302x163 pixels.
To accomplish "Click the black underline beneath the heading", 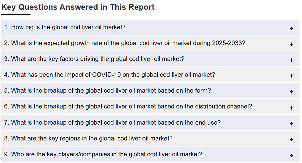I will [x=16, y=14].
